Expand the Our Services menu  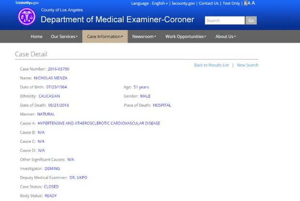pos(64,37)
